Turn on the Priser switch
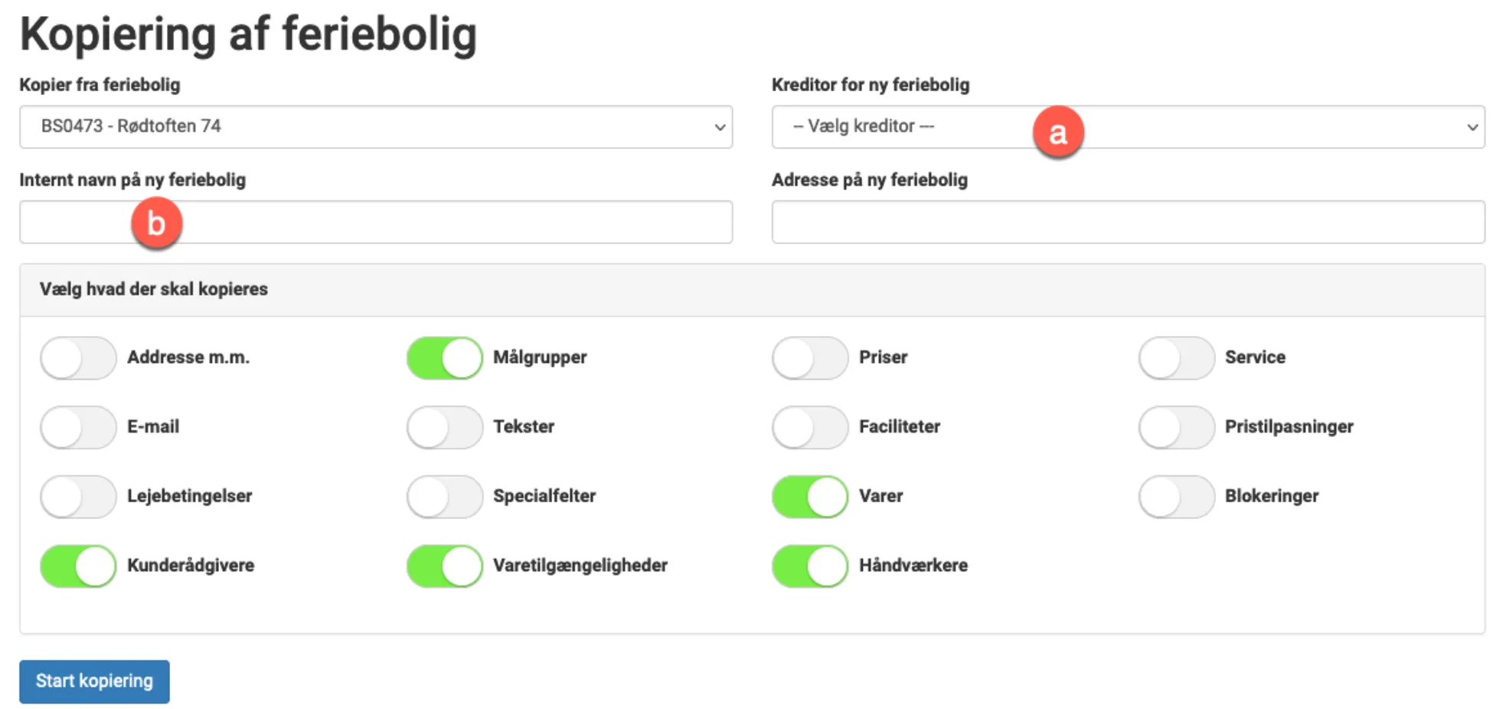This screenshot has width=1493, height=709. tap(809, 358)
